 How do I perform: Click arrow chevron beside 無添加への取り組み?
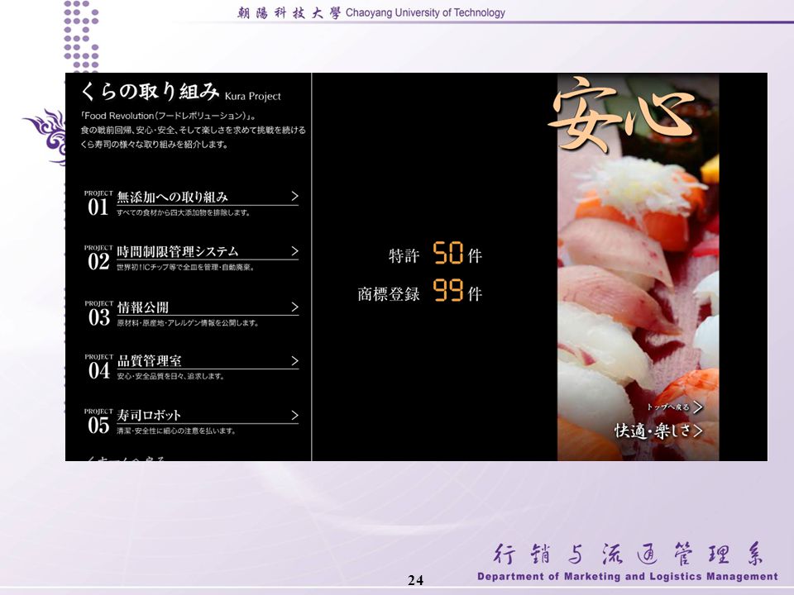pyautogui.click(x=294, y=196)
